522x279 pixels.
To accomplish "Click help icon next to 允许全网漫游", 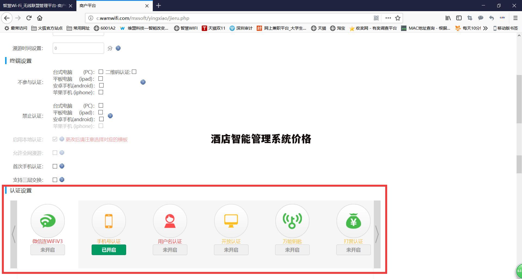I will 62,153.
